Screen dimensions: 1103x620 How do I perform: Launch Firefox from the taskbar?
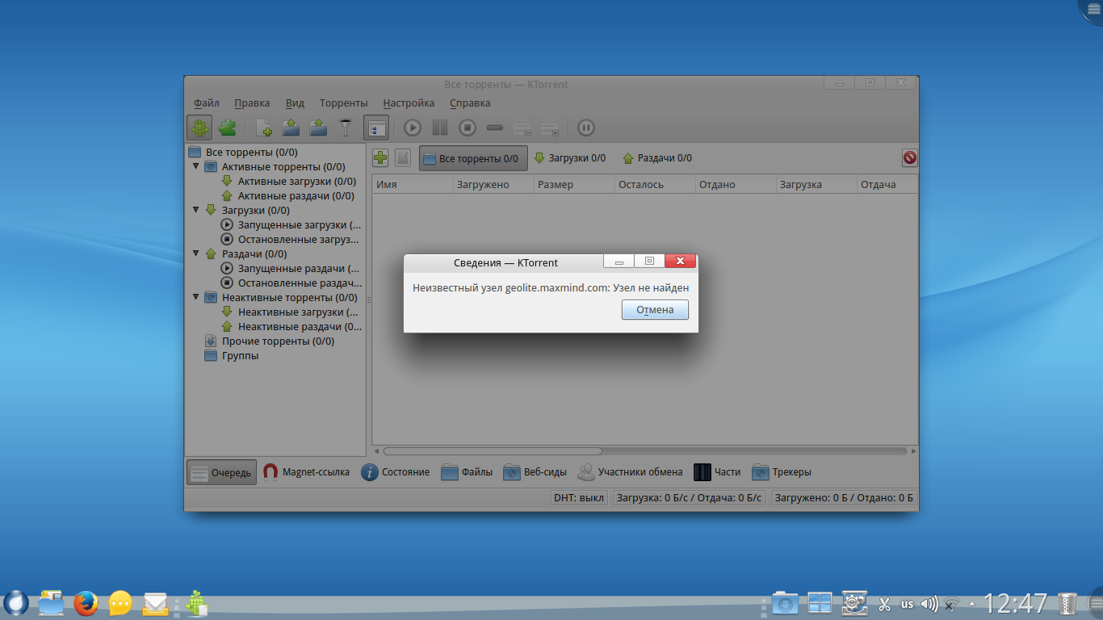[x=86, y=603]
